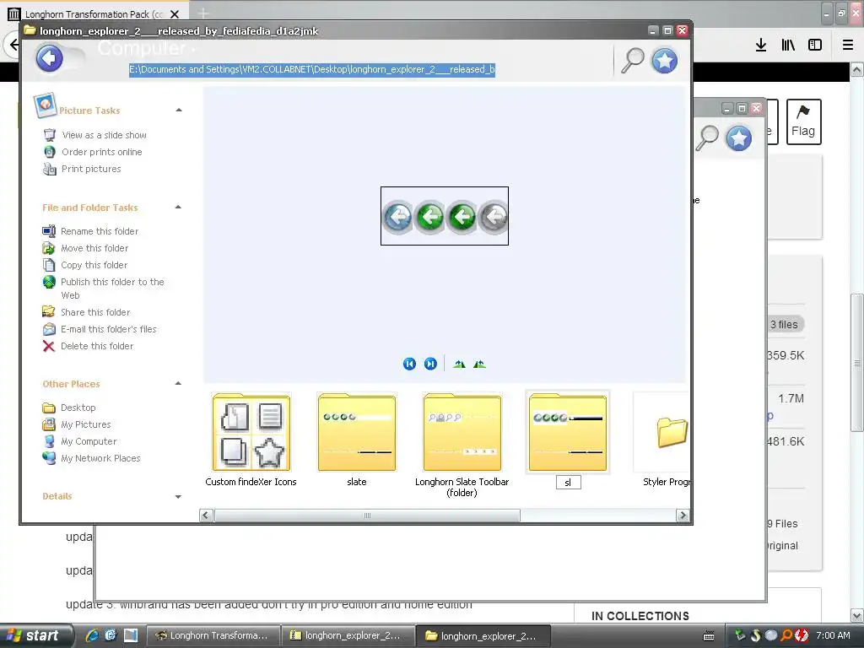This screenshot has height=648, width=864.
Task: Click the rename text box containing sl
Action: pyautogui.click(x=568, y=483)
